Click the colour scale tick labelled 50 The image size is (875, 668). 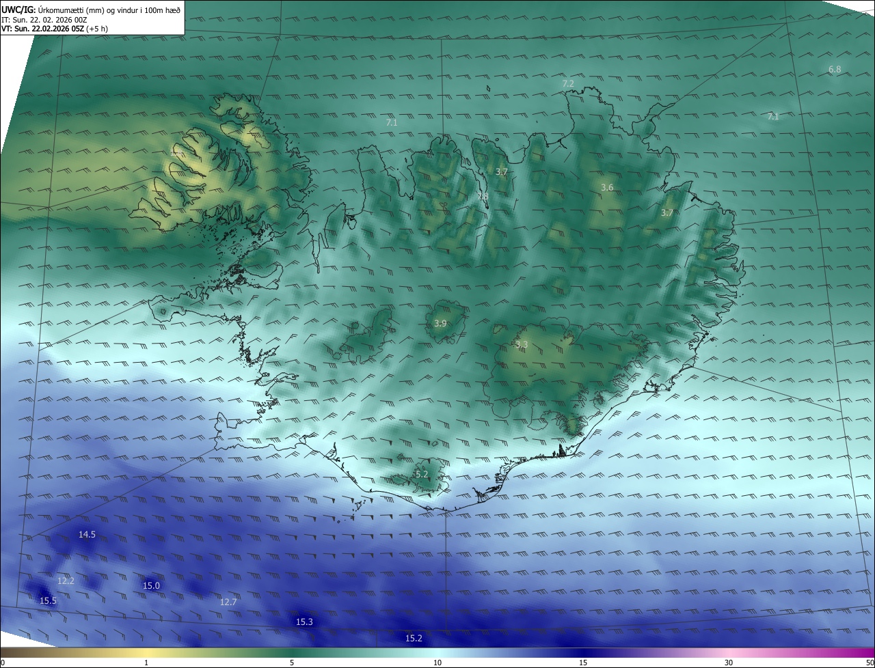tap(870, 663)
